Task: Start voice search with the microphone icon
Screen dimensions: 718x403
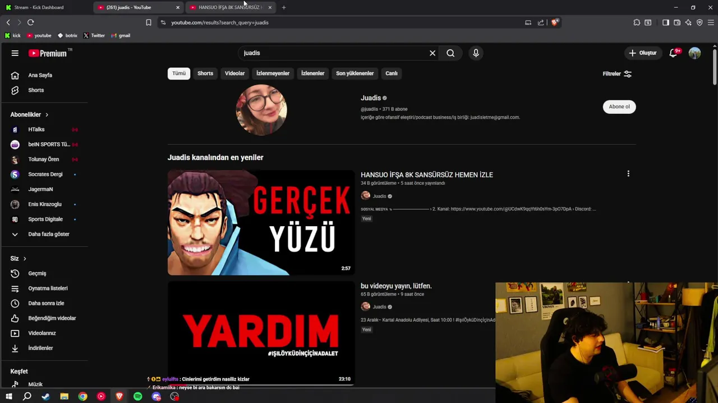Action: coord(476,53)
